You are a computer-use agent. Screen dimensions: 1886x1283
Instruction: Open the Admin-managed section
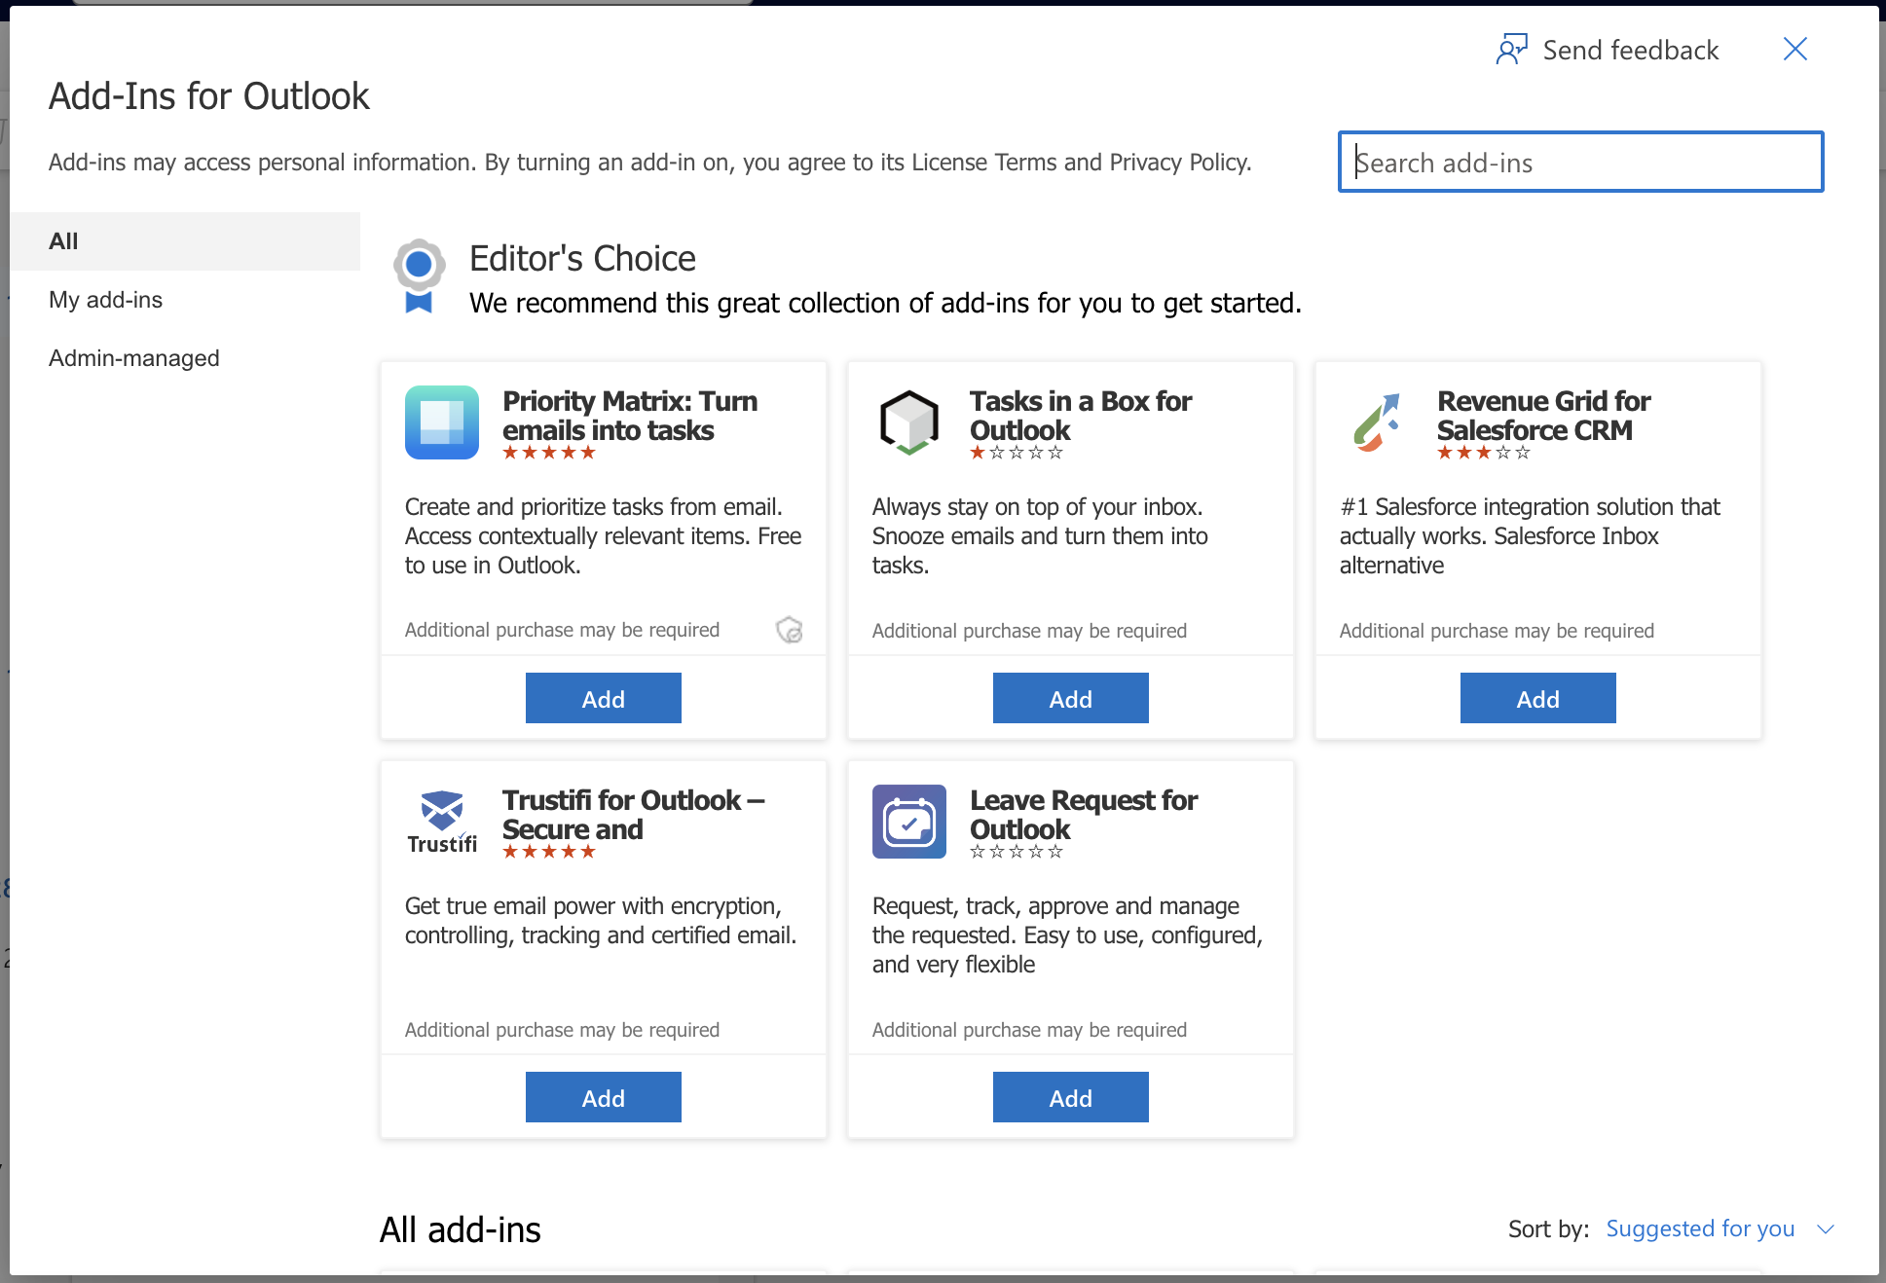(x=133, y=358)
